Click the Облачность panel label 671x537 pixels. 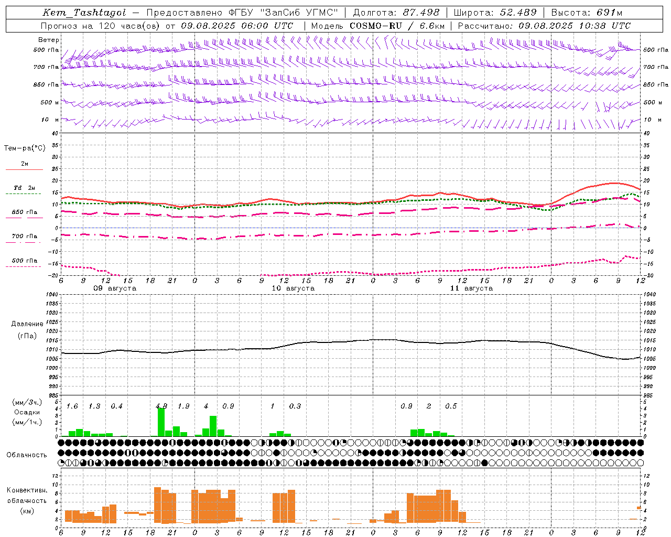(x=27, y=455)
